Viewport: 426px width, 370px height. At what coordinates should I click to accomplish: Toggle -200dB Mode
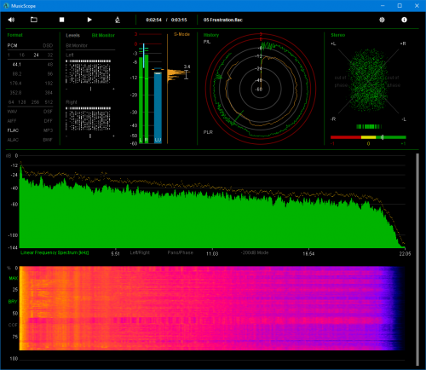pyautogui.click(x=255, y=252)
